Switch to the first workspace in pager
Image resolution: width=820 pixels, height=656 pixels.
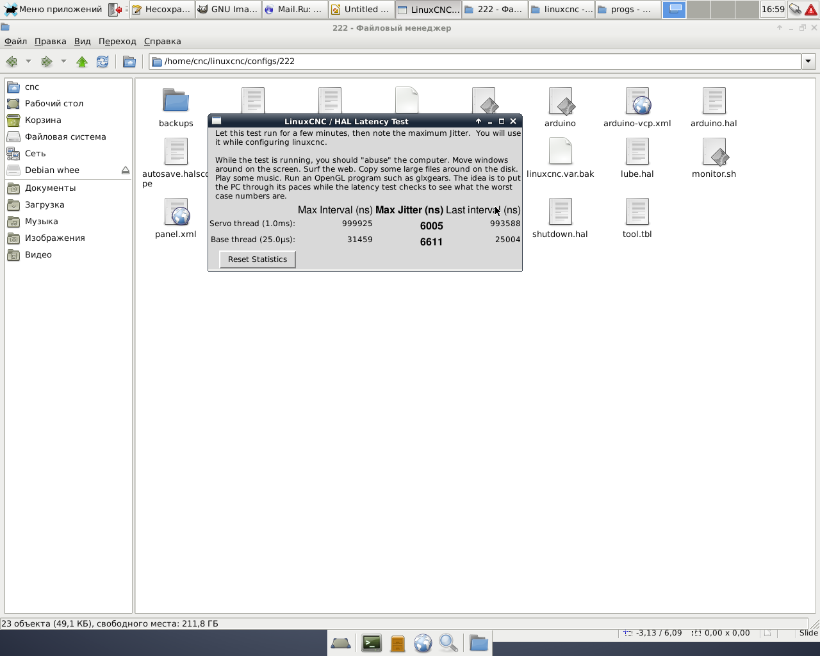point(675,10)
